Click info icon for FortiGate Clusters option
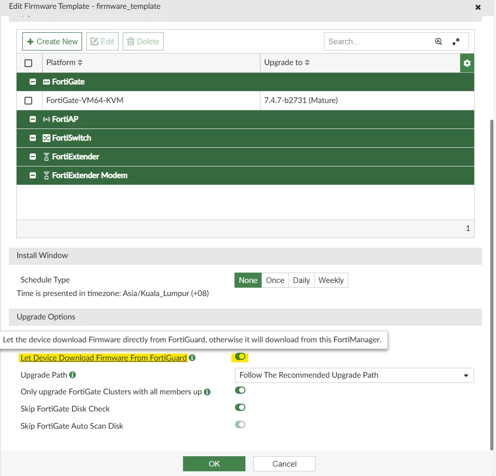496x476 pixels. coord(207,392)
